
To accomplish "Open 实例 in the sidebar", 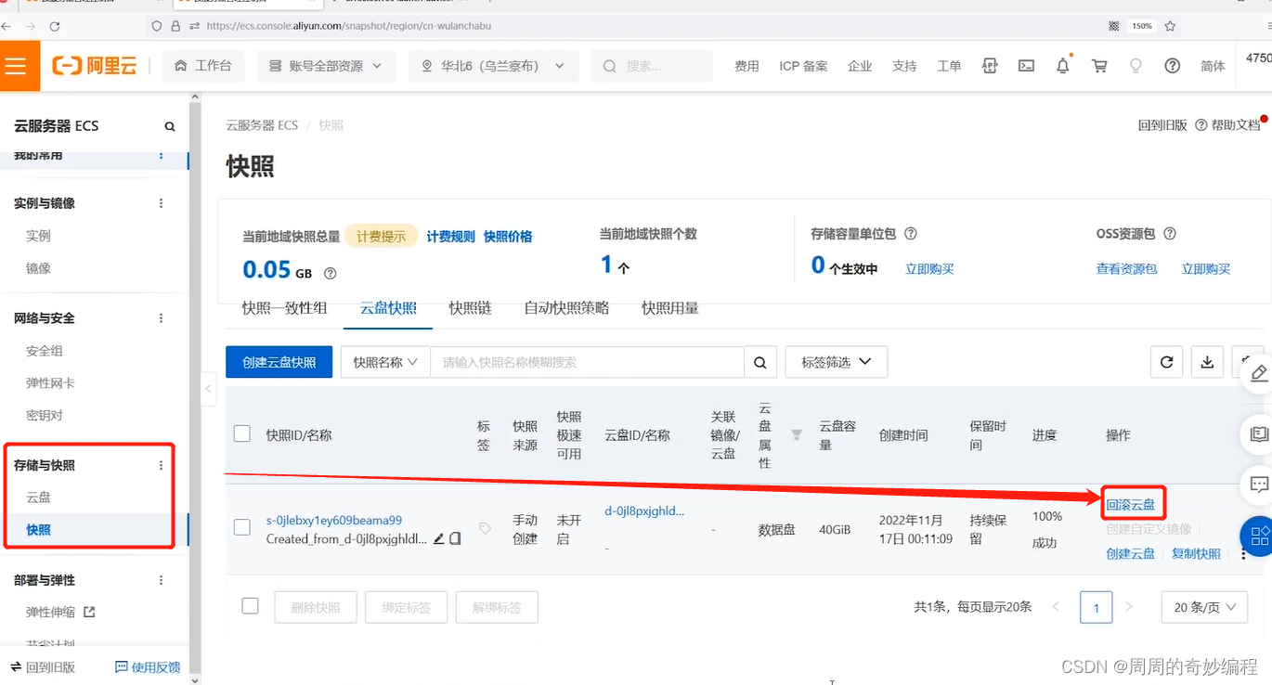I will [x=38, y=236].
